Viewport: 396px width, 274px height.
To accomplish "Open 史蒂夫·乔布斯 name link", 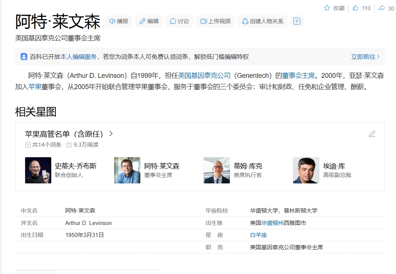I will (x=76, y=166).
